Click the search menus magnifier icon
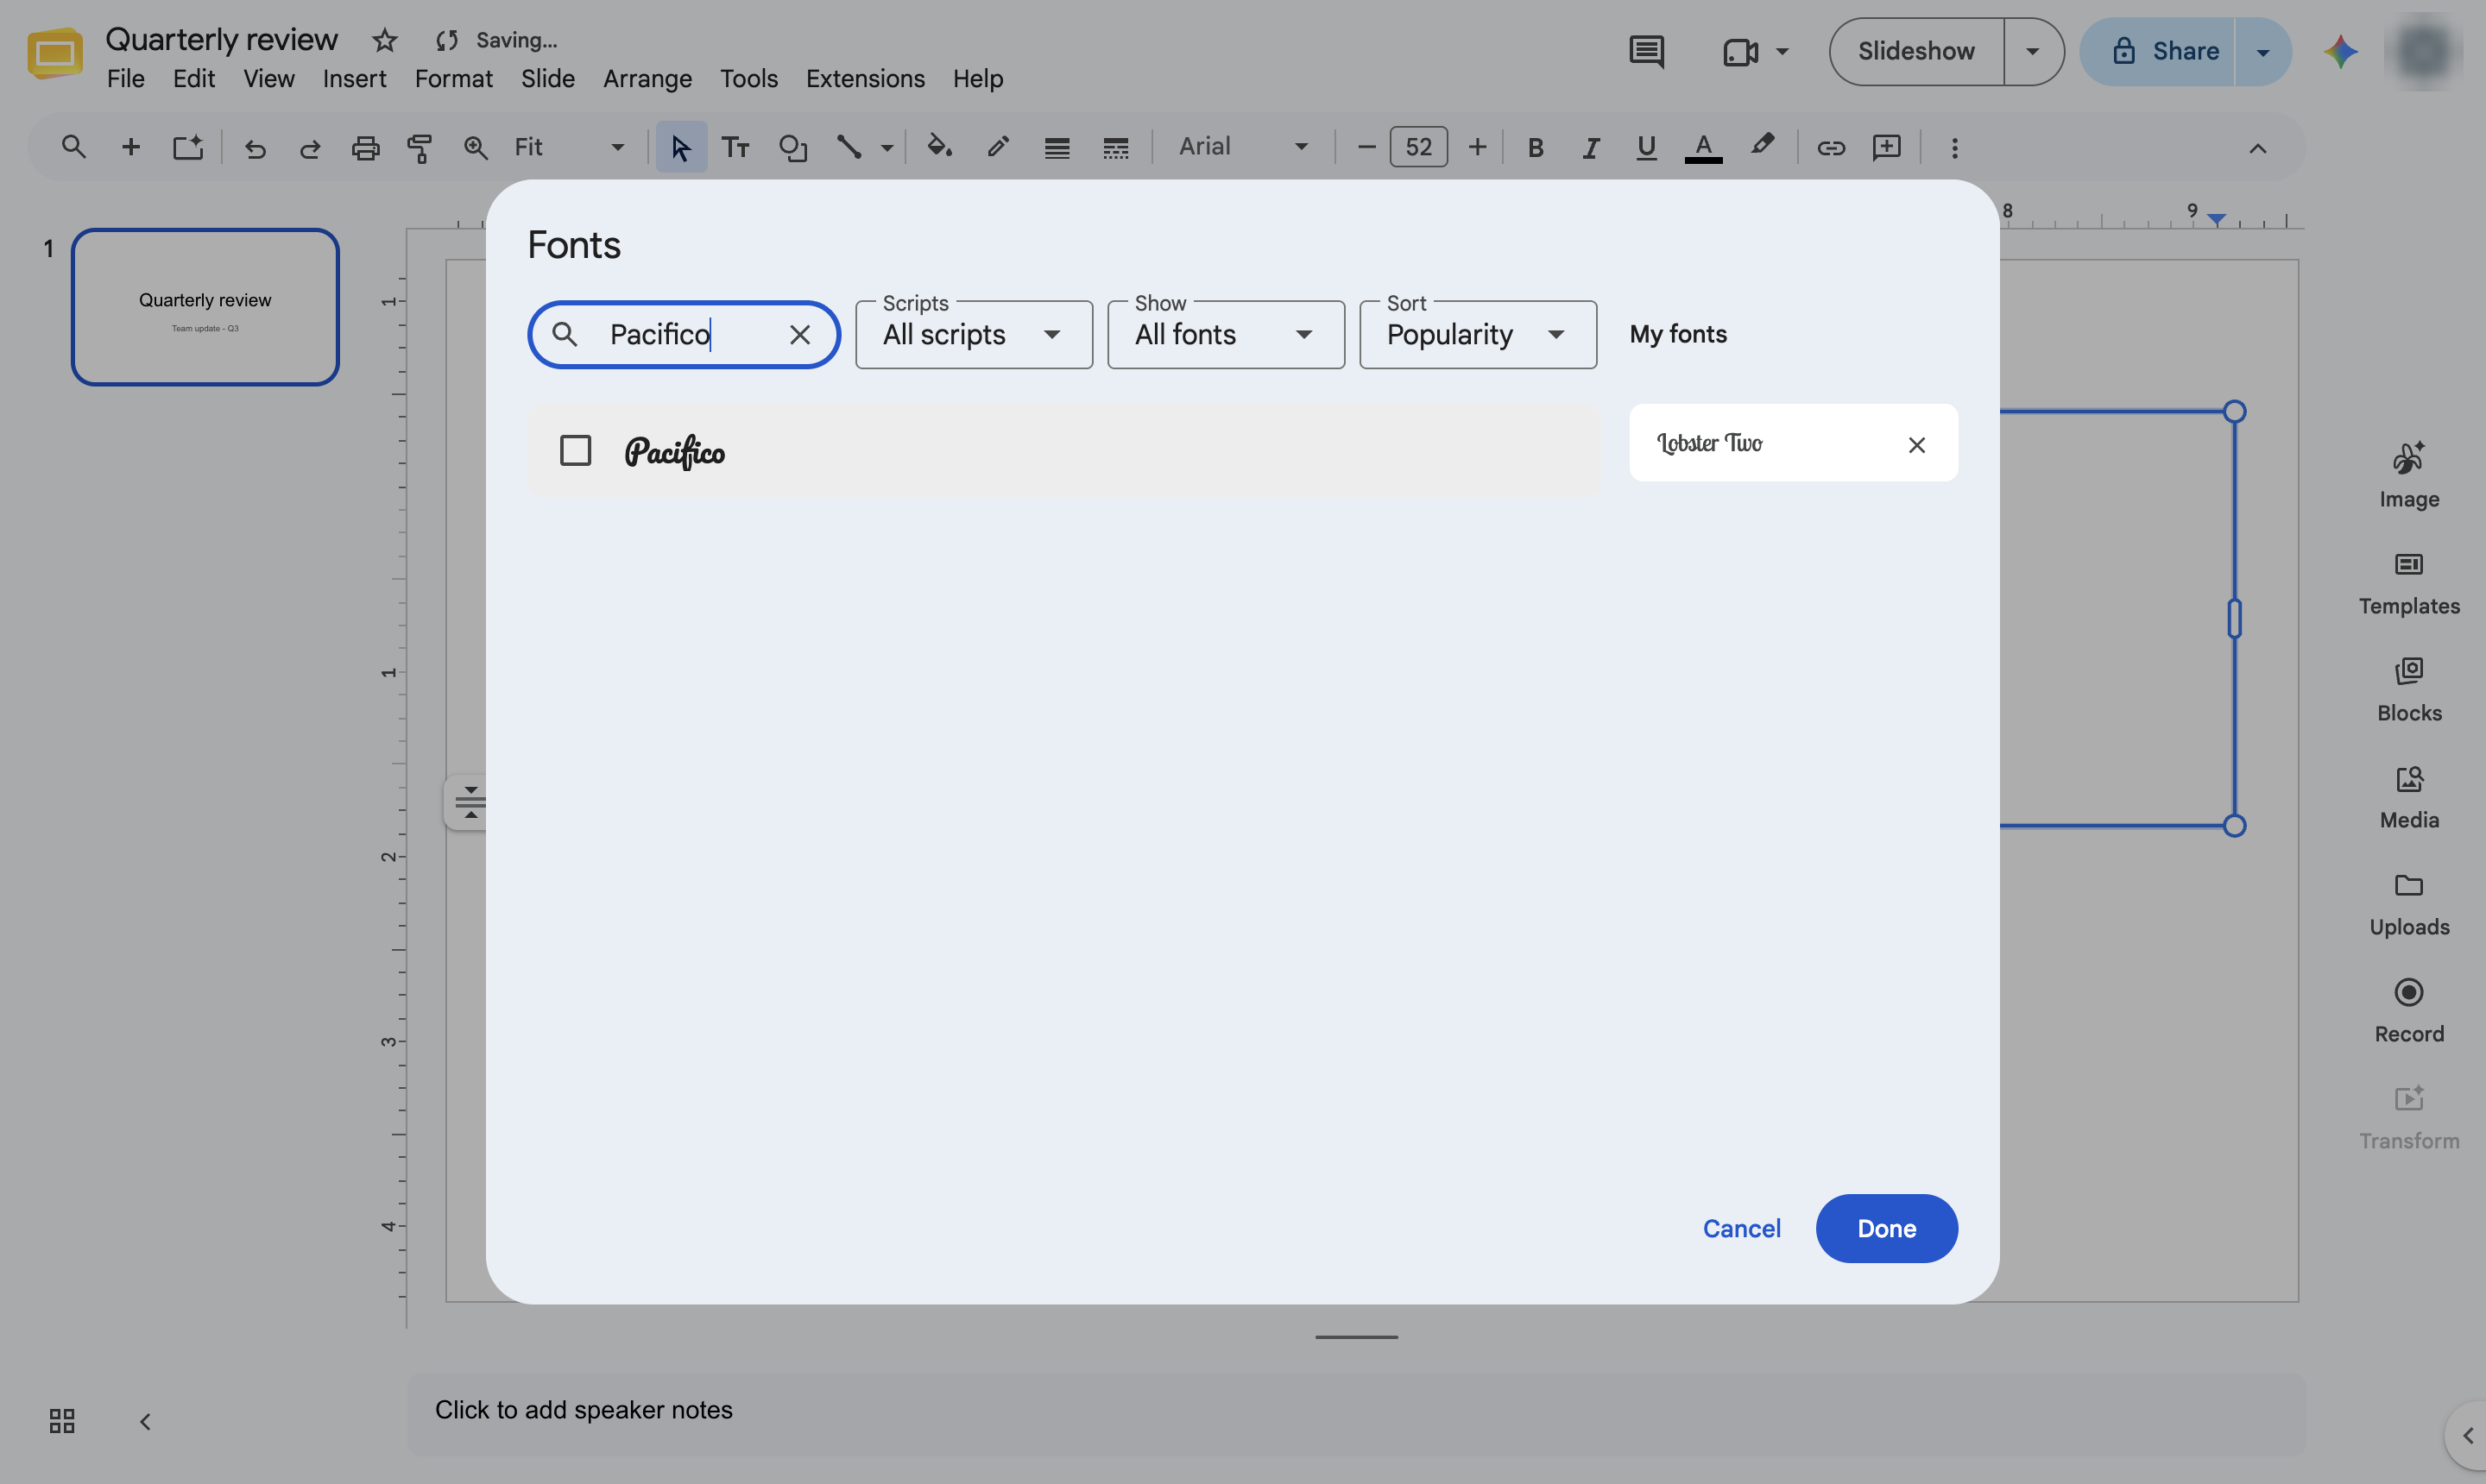The image size is (2486, 1484). tap(74, 148)
